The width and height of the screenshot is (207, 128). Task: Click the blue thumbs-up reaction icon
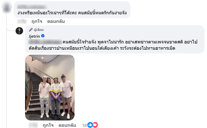click(90, 125)
